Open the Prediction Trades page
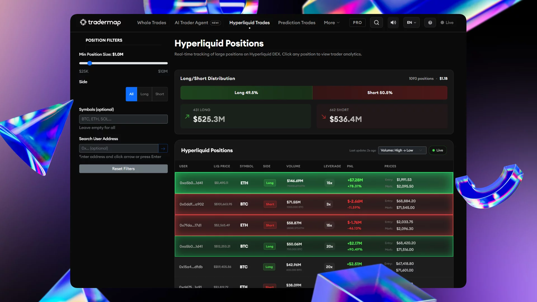 296,22
